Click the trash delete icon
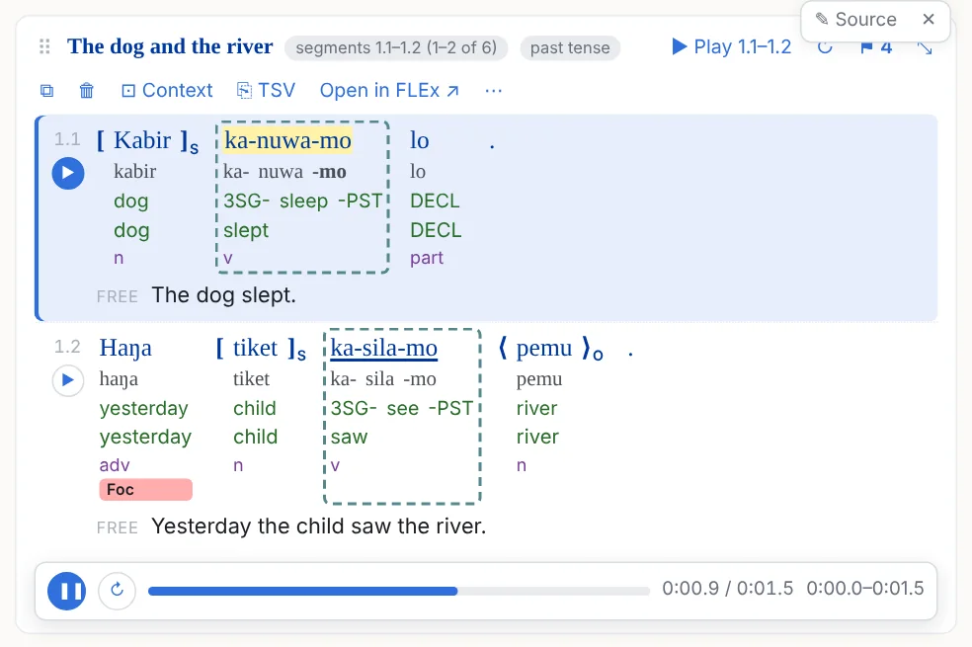The width and height of the screenshot is (972, 647). [87, 91]
